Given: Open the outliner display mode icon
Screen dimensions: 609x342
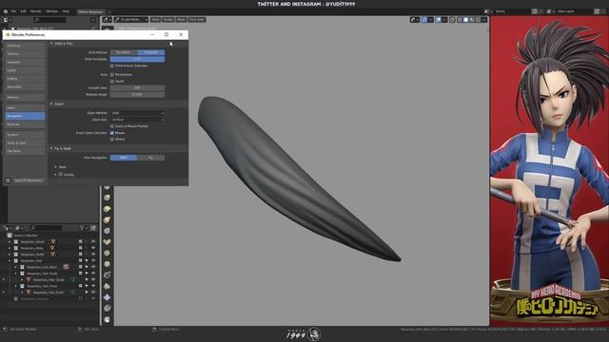Looking at the screenshot, I should tap(19, 228).
